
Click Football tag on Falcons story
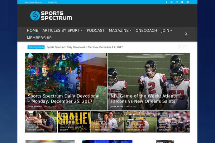click(116, 91)
